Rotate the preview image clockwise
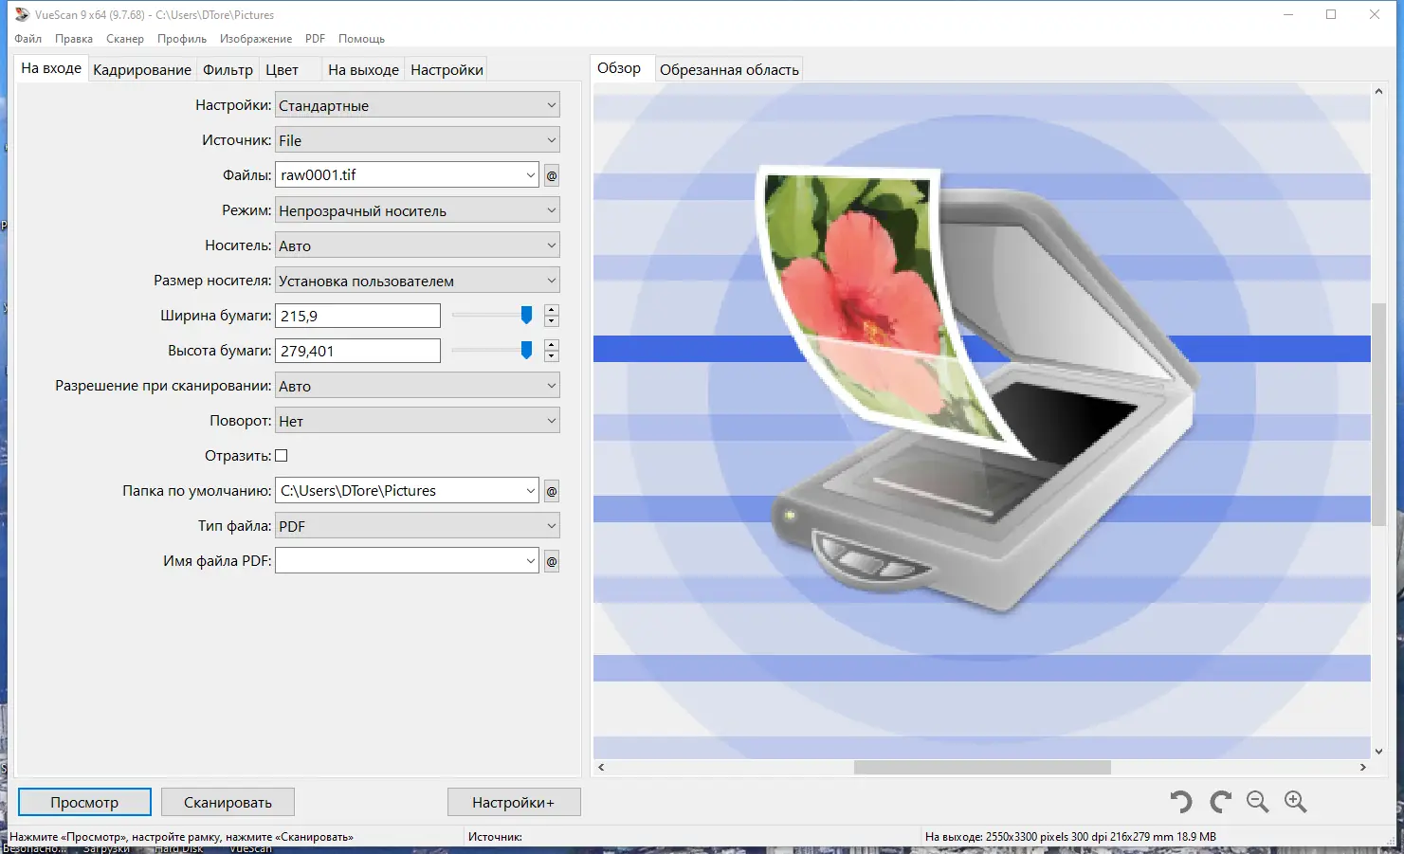1404x854 pixels. pyautogui.click(x=1220, y=802)
